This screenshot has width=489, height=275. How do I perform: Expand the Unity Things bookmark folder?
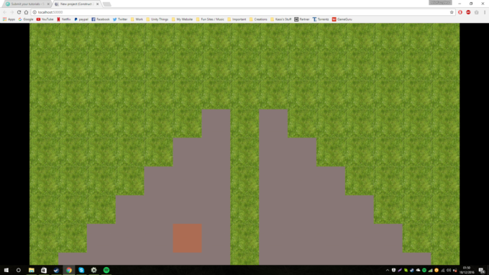157,19
